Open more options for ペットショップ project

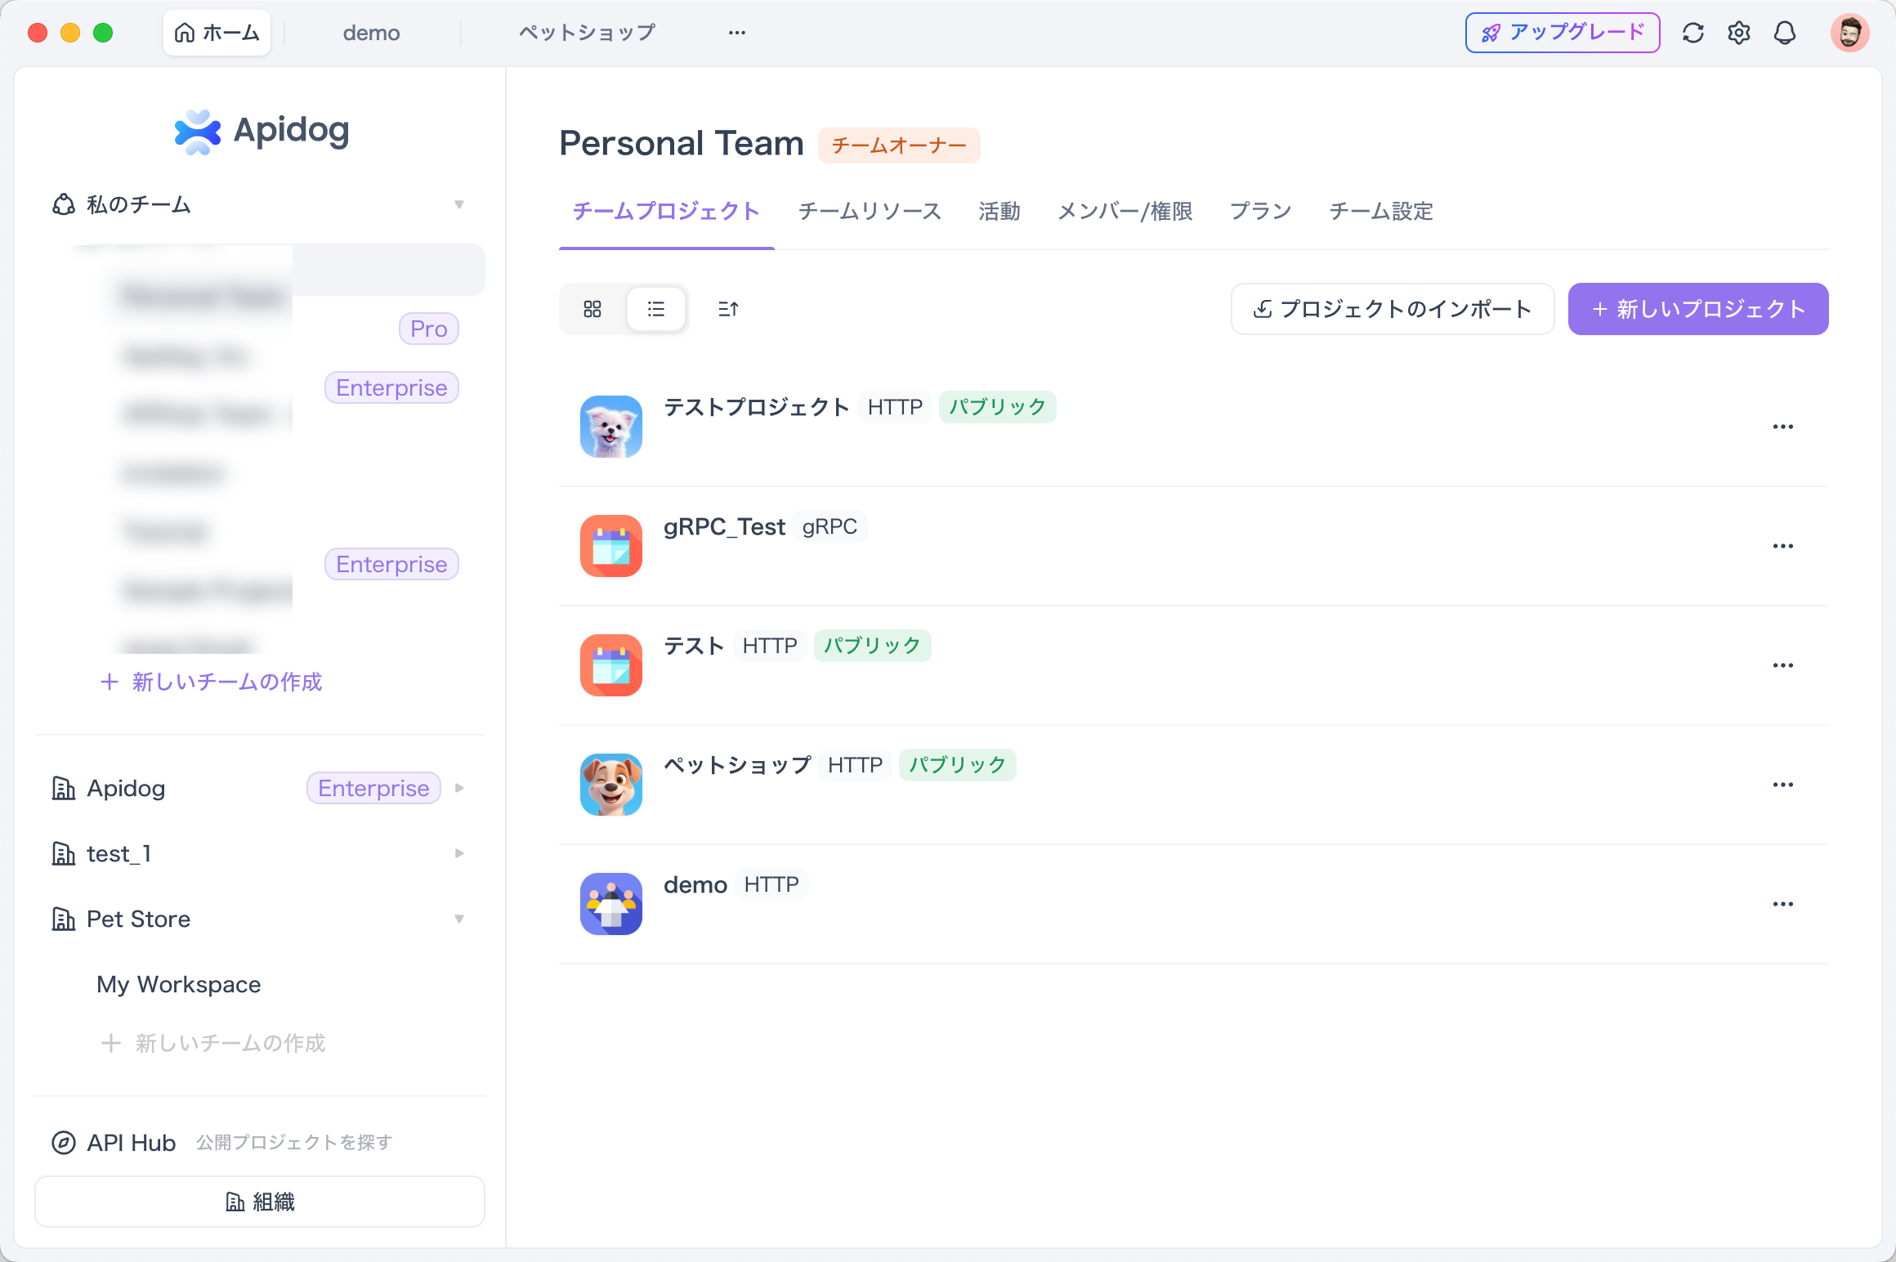coord(1783,785)
